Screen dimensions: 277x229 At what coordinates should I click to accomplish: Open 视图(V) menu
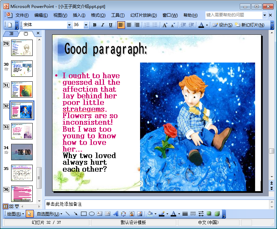[x=60, y=15]
